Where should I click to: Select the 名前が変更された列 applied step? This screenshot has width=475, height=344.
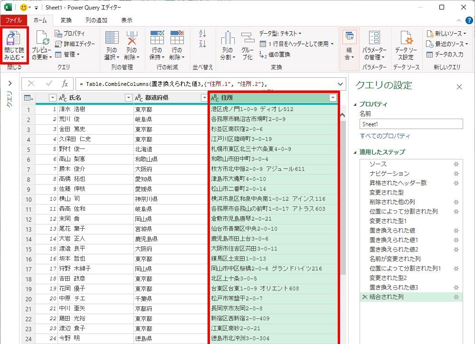tap(395, 259)
